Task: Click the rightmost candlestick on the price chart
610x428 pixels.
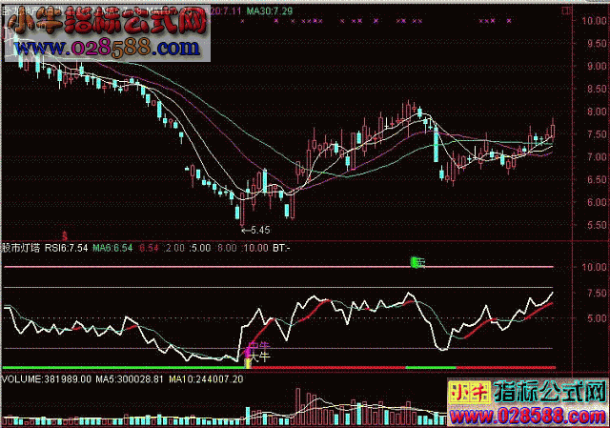Action: (553, 131)
